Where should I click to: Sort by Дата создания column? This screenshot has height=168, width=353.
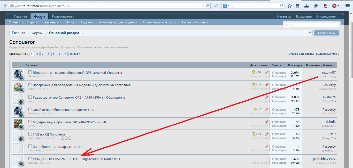pos(259,65)
